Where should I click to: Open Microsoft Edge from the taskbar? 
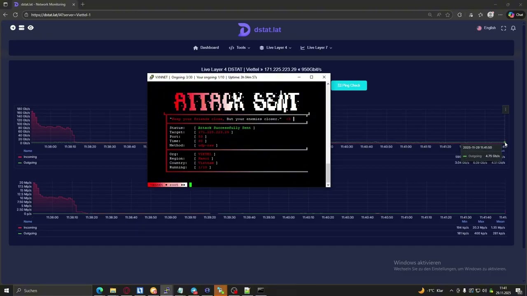(x=100, y=291)
